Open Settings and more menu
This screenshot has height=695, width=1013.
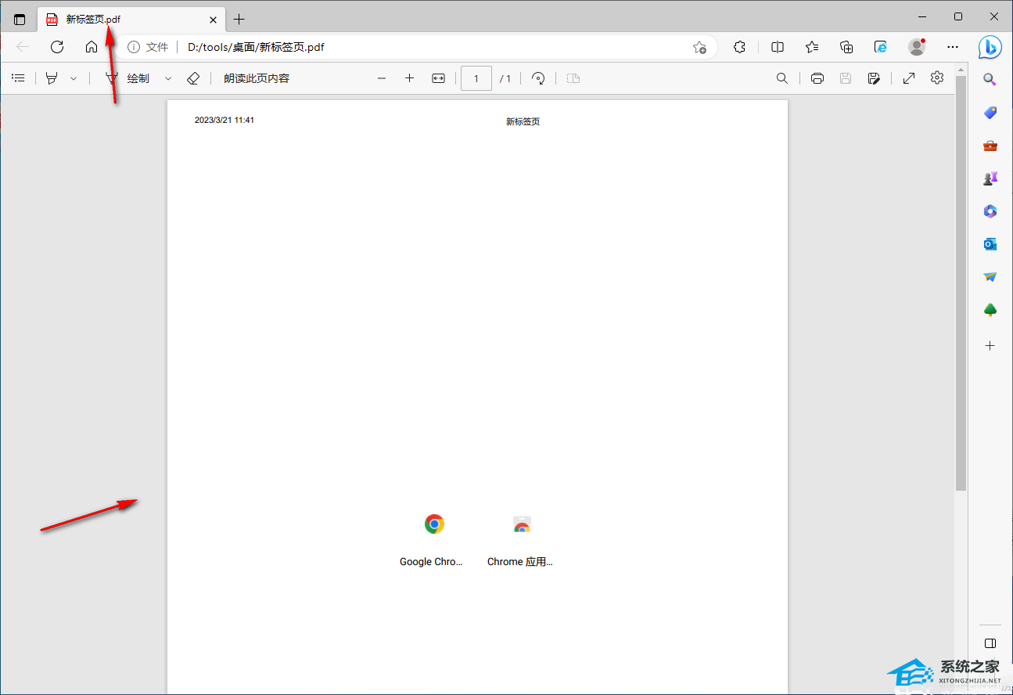pos(953,47)
